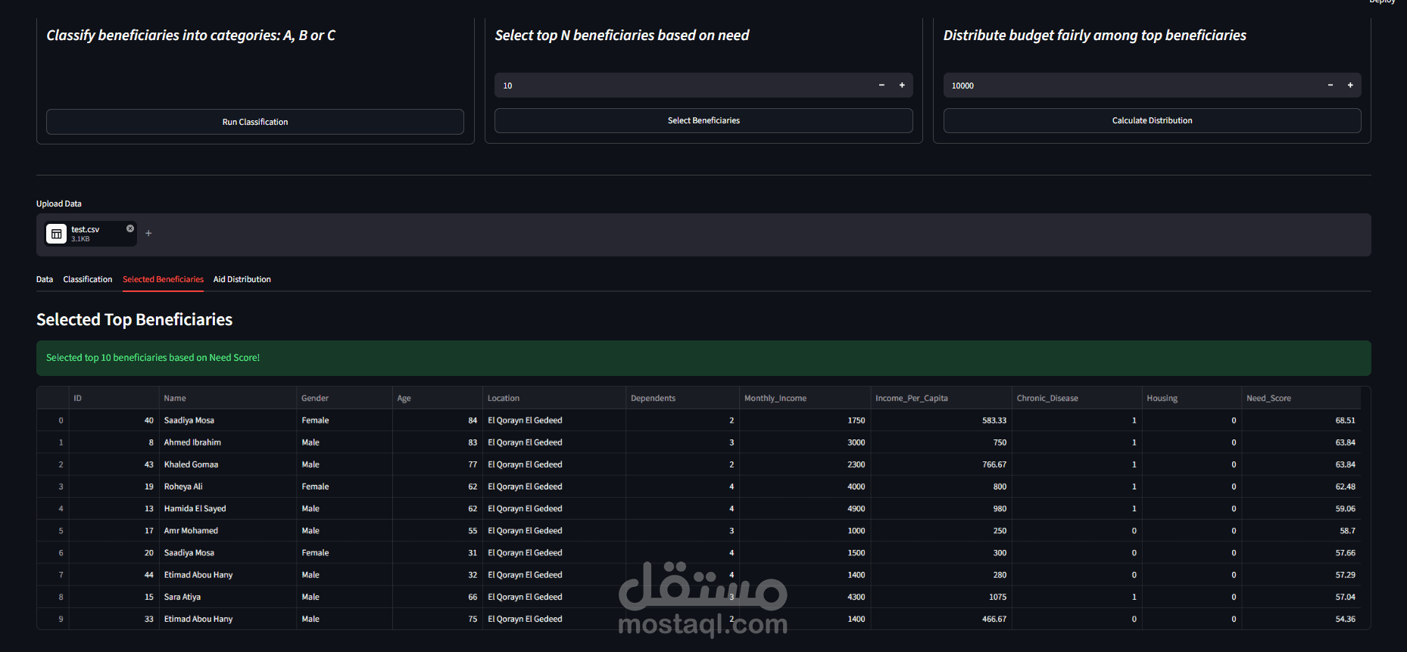Sort by the Location column header

tap(554, 398)
